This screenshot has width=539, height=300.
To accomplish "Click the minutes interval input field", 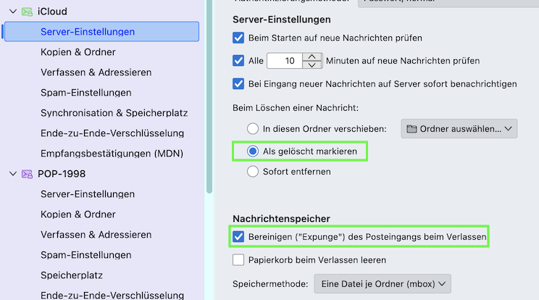I will (284, 61).
